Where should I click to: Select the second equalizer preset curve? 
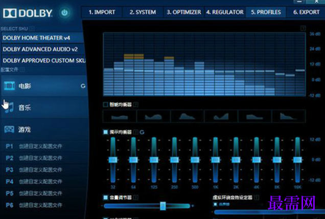point(153,116)
